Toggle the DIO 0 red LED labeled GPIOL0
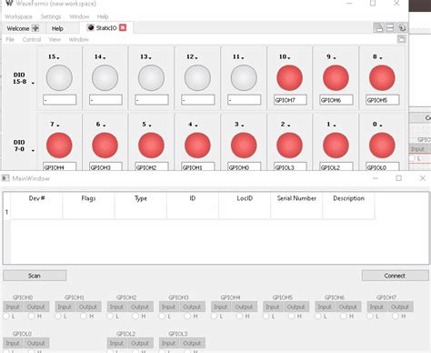The height and width of the screenshot is (353, 431). 382,146
